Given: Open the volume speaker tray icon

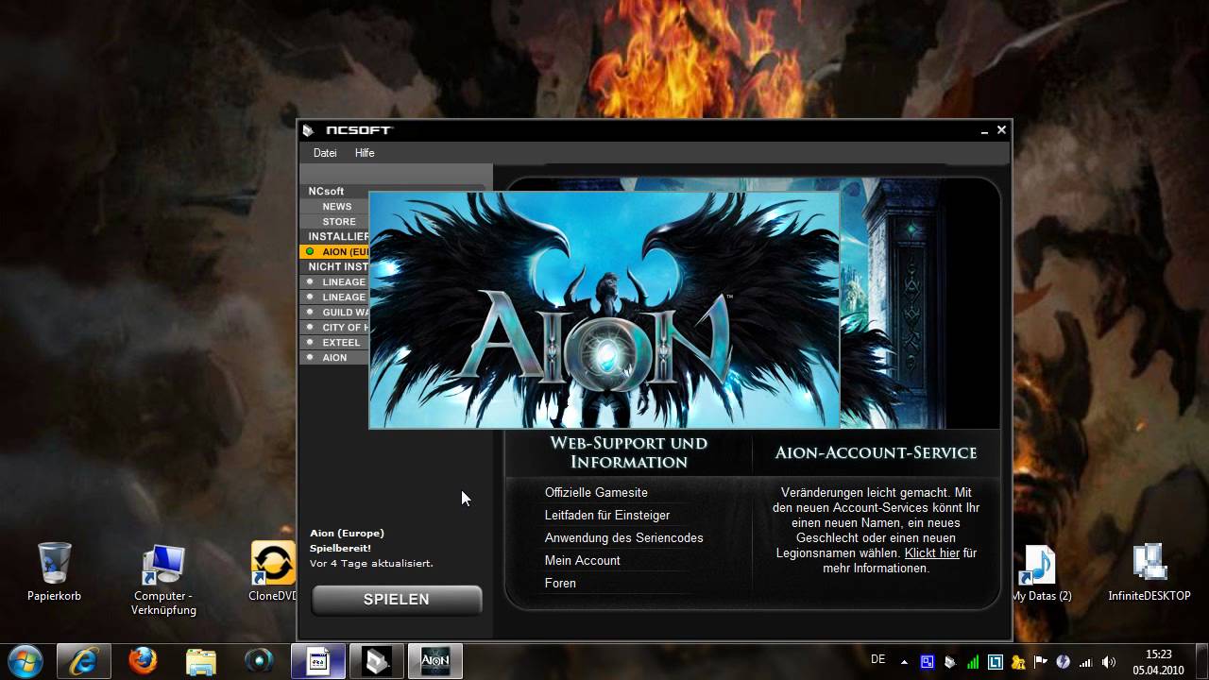Looking at the screenshot, I should [1109, 662].
